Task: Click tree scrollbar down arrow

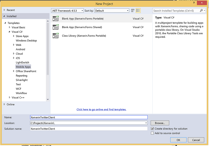Action: [x=48, y=99]
